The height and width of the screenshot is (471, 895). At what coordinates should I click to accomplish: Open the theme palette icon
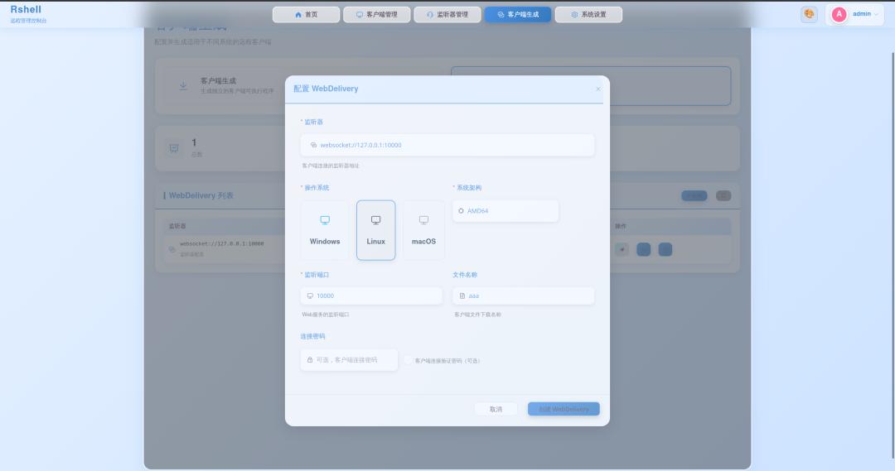click(809, 14)
